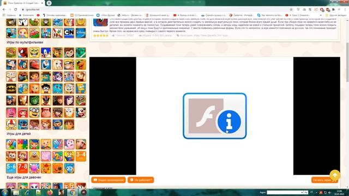The width and height of the screenshot is (349, 196).
Task: Open the Windows Start button
Action: [x=5, y=192]
